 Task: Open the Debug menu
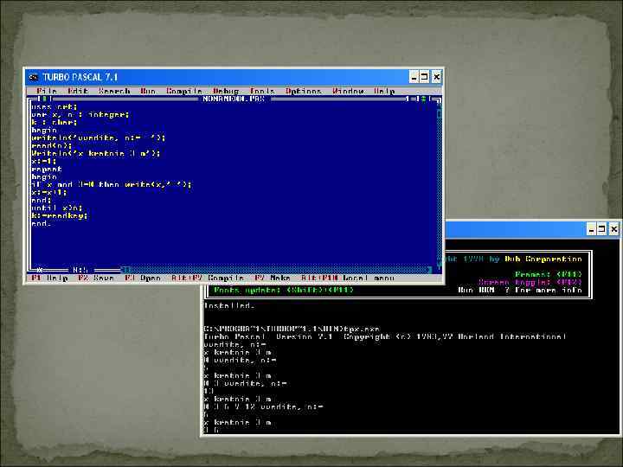tap(226, 91)
